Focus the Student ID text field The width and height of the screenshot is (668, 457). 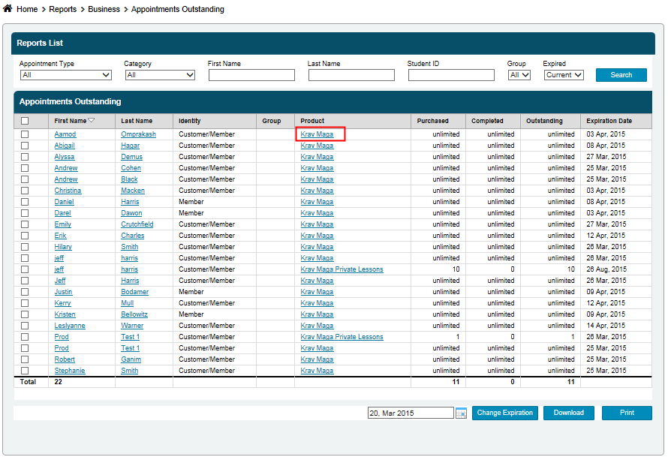coord(451,75)
